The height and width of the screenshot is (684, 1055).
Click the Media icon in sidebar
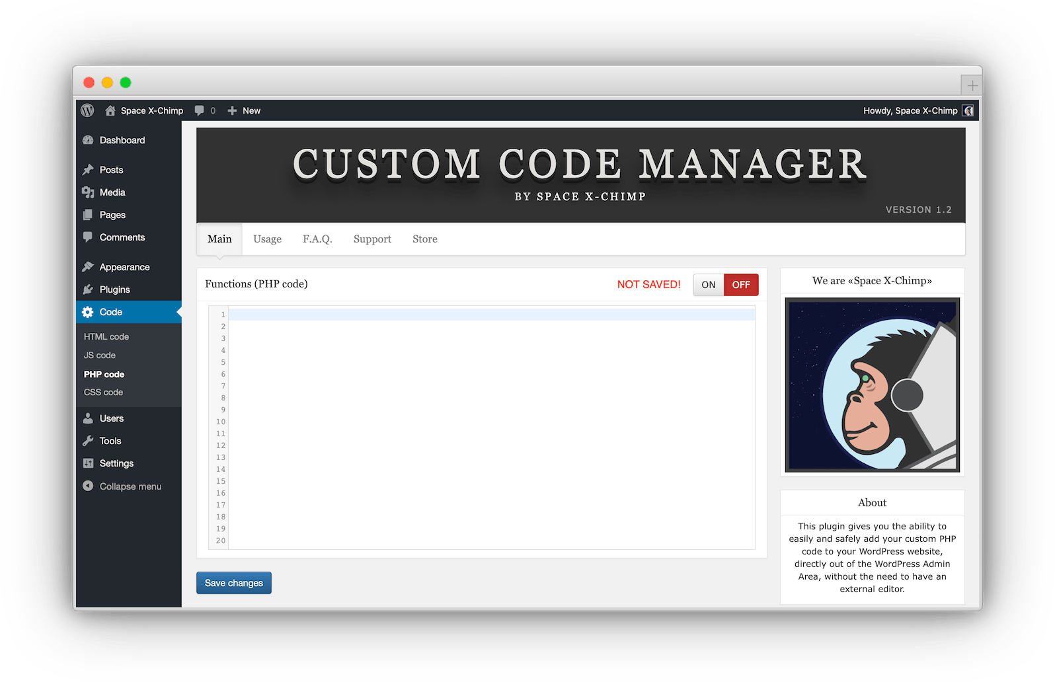88,192
